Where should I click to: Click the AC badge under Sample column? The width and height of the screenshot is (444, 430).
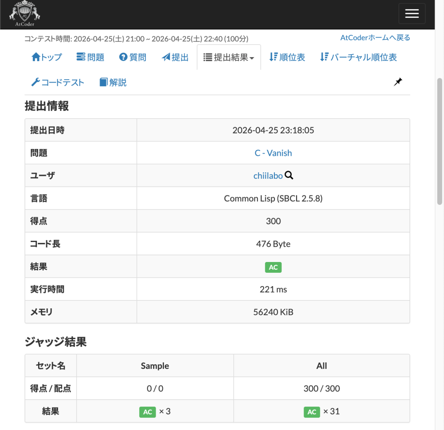tap(147, 412)
